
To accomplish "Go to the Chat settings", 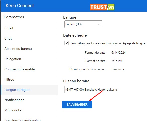I will [x=8, y=38].
